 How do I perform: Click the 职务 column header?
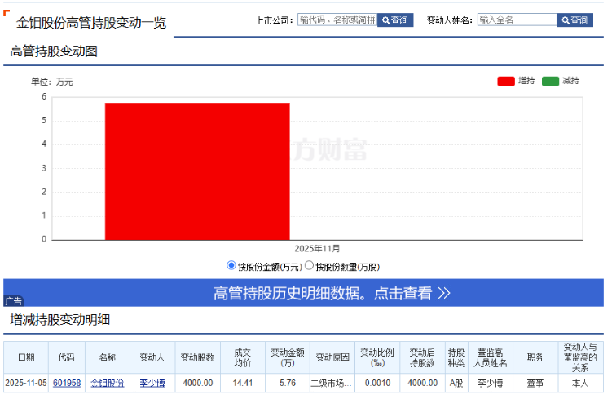(535, 357)
